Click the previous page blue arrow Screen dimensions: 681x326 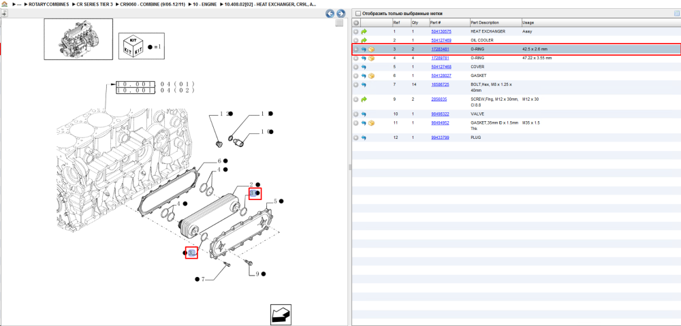click(x=330, y=14)
